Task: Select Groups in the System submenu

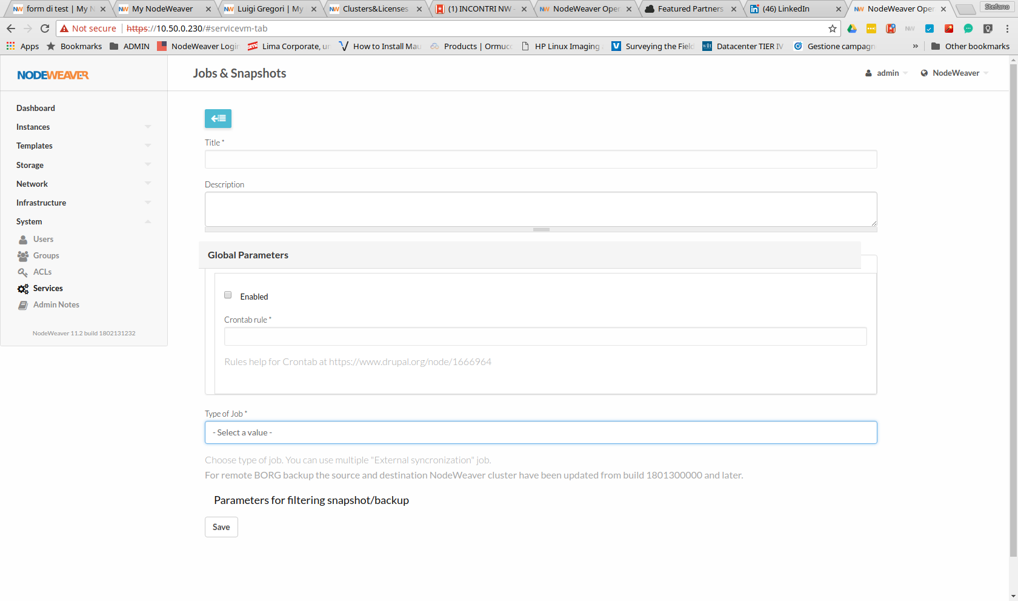Action: (x=46, y=256)
